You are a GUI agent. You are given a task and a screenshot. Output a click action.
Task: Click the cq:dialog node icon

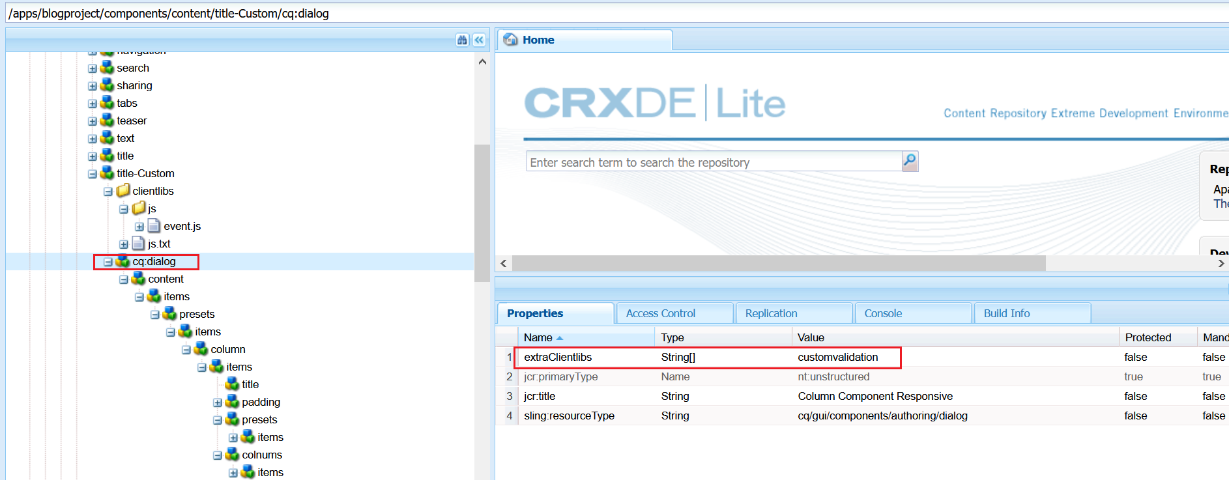click(x=123, y=261)
